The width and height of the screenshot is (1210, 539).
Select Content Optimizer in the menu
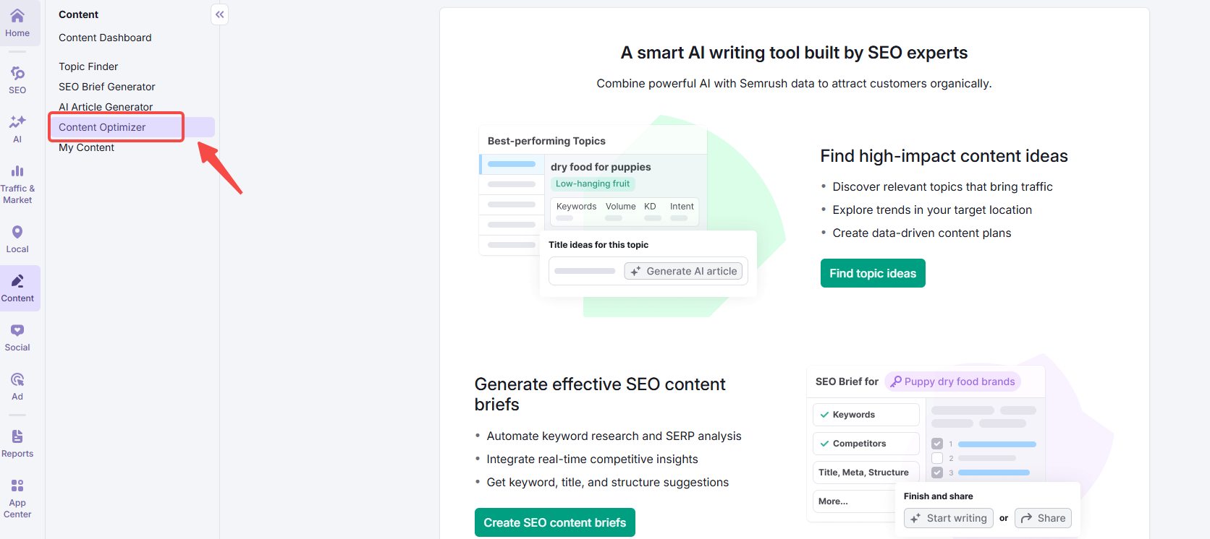pos(102,127)
